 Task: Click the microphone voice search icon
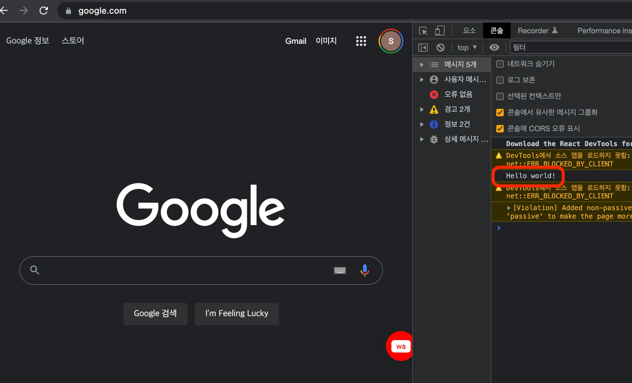pos(365,270)
